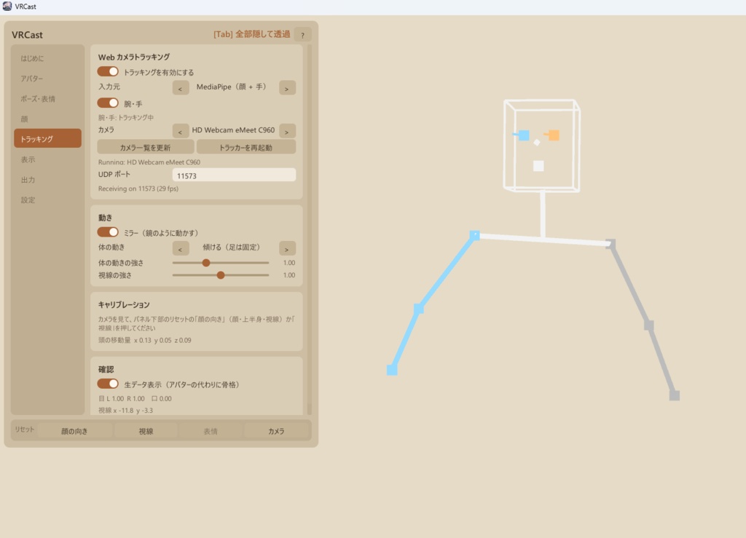Switch to the 表示 sidebar section

(47, 159)
